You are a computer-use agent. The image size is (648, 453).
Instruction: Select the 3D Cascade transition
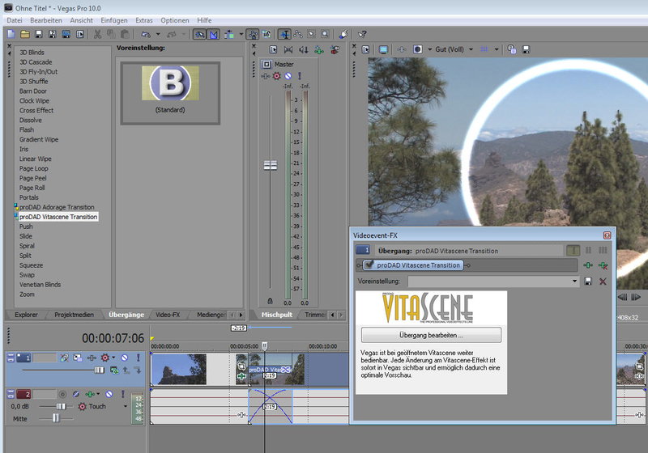36,62
